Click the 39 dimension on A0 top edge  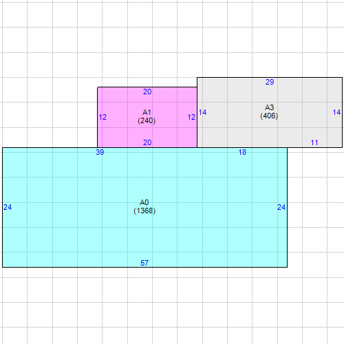pyautogui.click(x=100, y=152)
